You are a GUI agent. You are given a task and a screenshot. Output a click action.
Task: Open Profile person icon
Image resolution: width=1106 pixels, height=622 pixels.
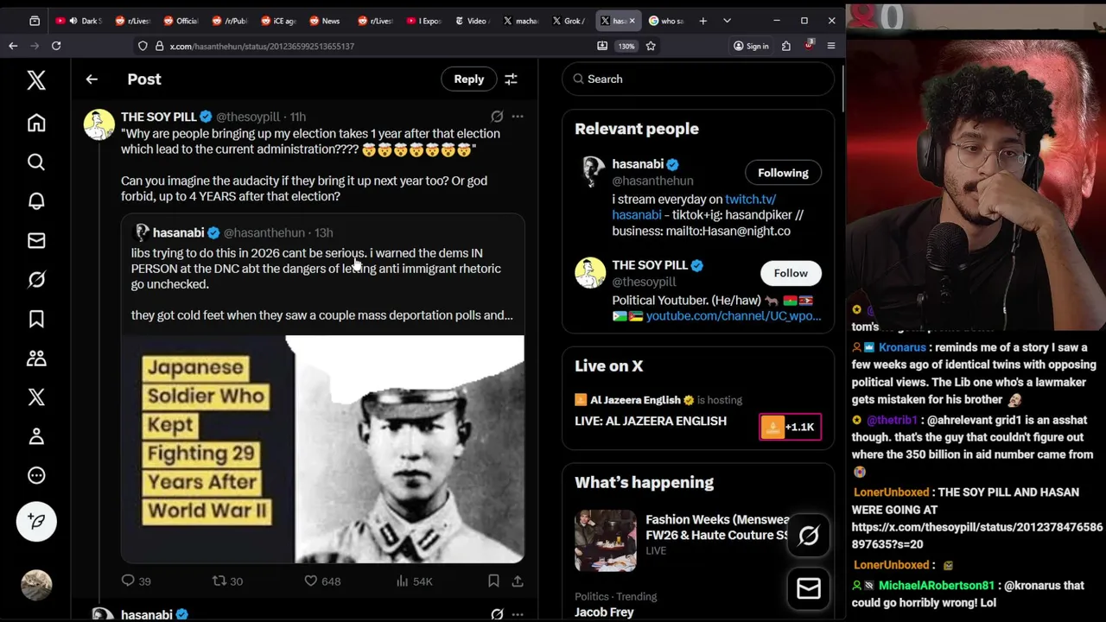(36, 436)
